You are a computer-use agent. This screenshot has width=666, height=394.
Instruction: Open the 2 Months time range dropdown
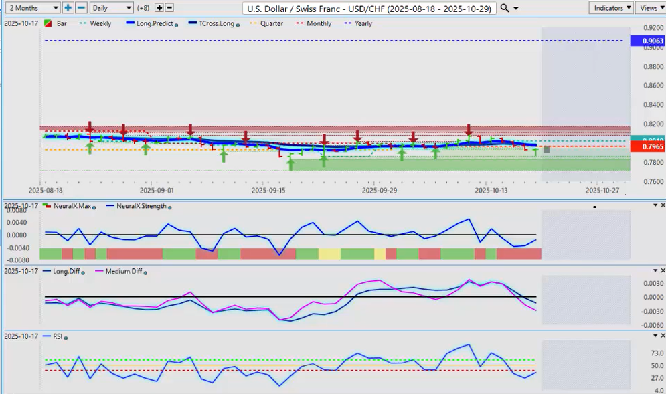click(31, 8)
